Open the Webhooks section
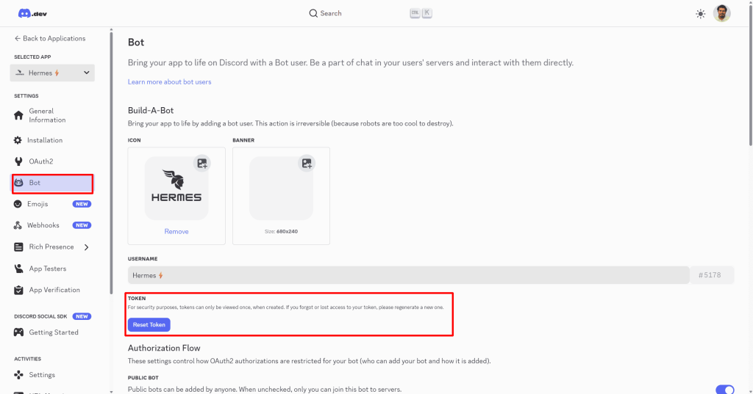This screenshot has height=394, width=753. 43,225
